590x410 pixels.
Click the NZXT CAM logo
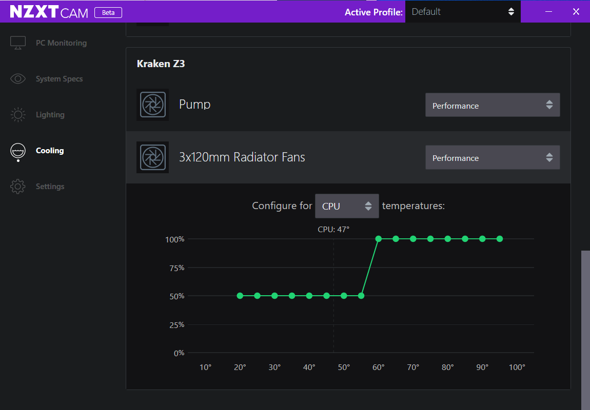tap(49, 12)
